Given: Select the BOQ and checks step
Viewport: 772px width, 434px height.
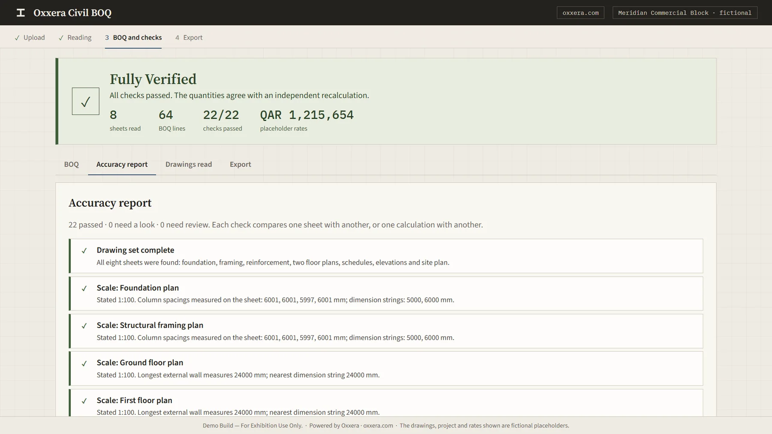Looking at the screenshot, I should pos(133,37).
